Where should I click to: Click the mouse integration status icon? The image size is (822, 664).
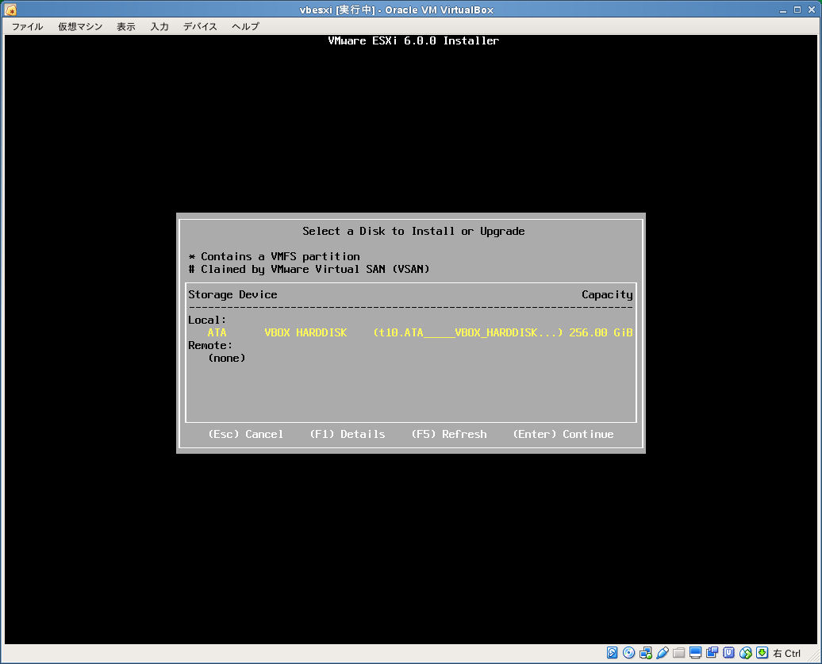(x=746, y=652)
